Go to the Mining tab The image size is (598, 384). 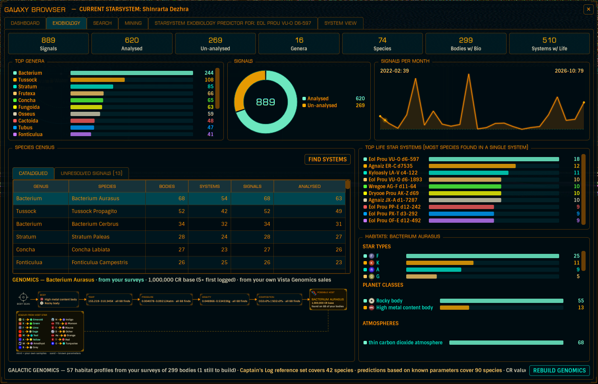point(133,23)
